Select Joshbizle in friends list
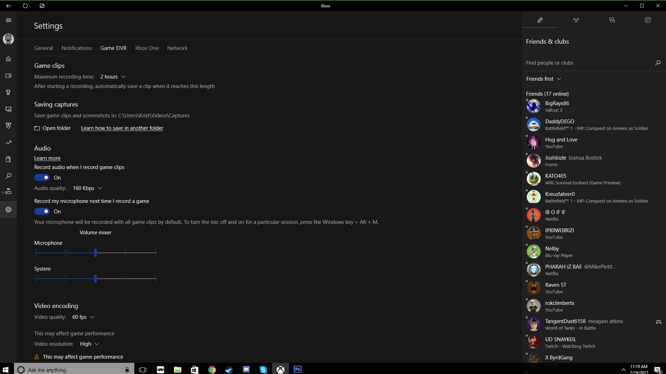 (593, 161)
